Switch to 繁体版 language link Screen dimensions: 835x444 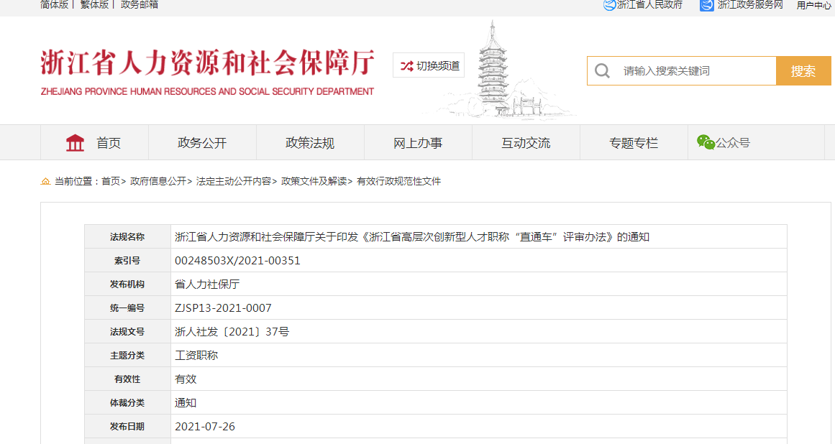94,5
